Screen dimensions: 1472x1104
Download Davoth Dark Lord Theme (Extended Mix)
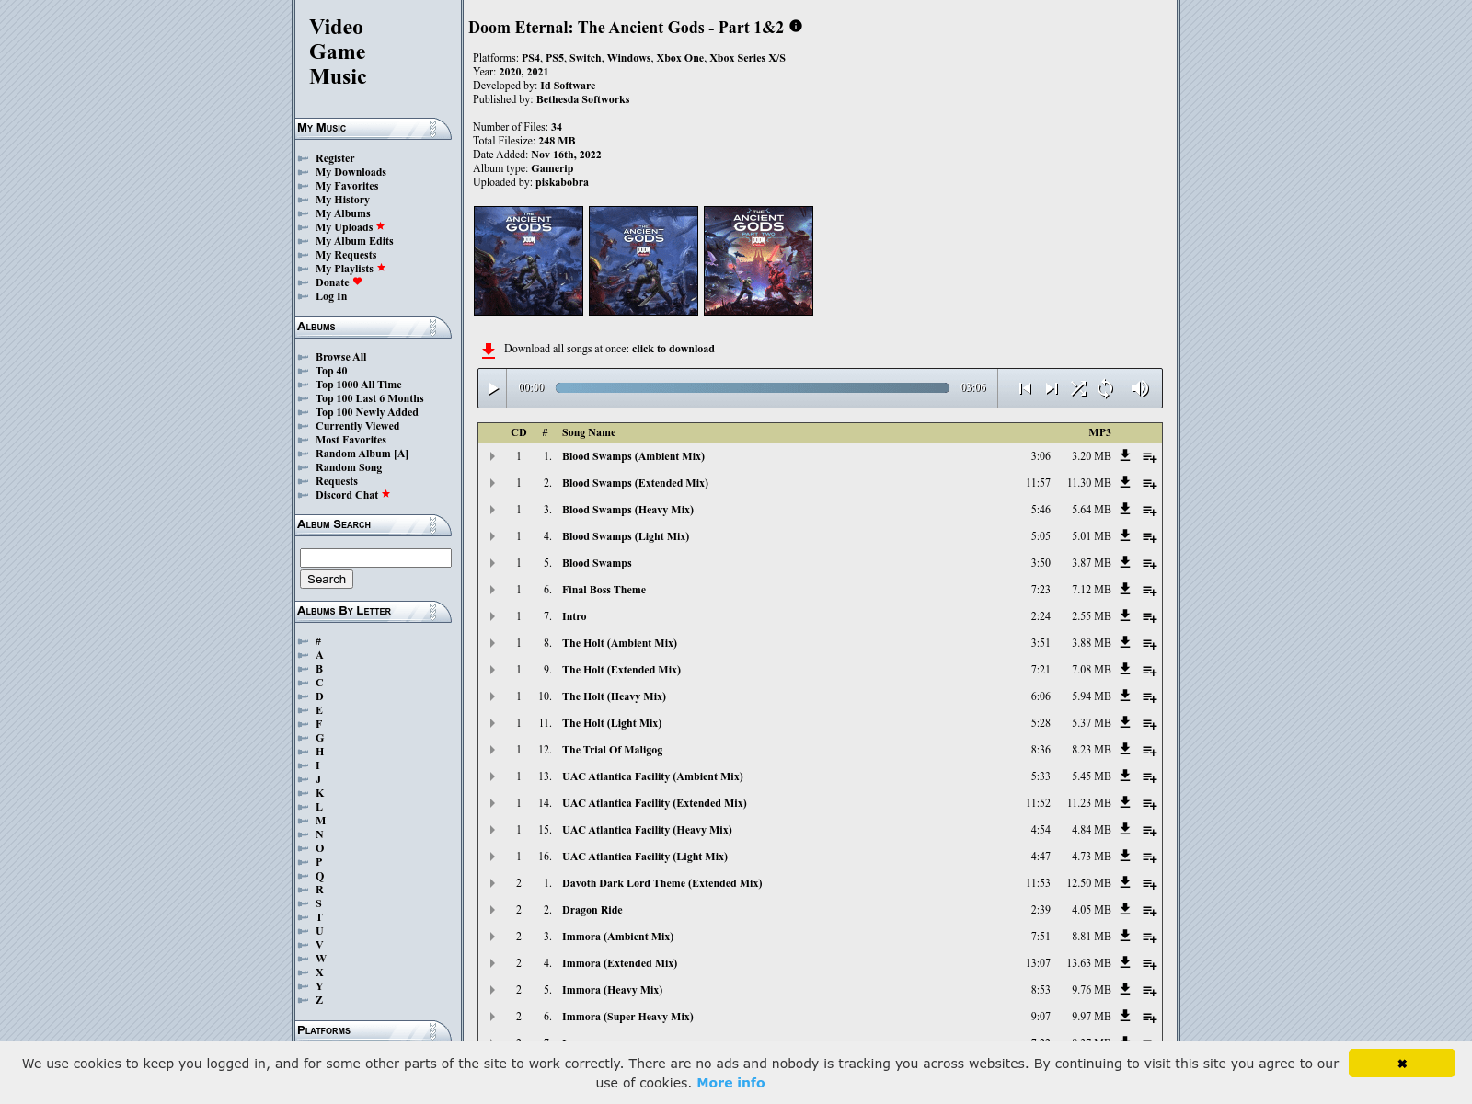tap(1124, 882)
